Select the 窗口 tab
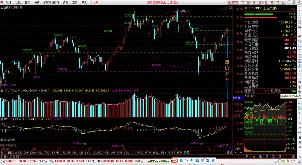This screenshot has height=165, width=302. (10, 152)
